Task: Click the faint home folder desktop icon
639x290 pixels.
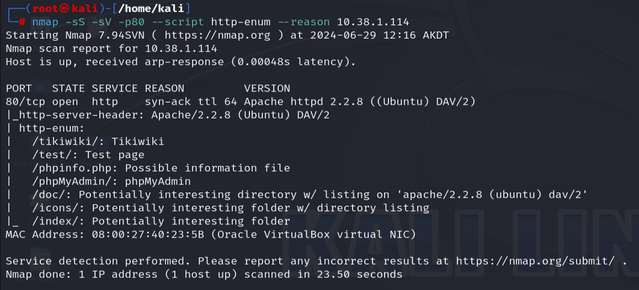Action: 40,87
